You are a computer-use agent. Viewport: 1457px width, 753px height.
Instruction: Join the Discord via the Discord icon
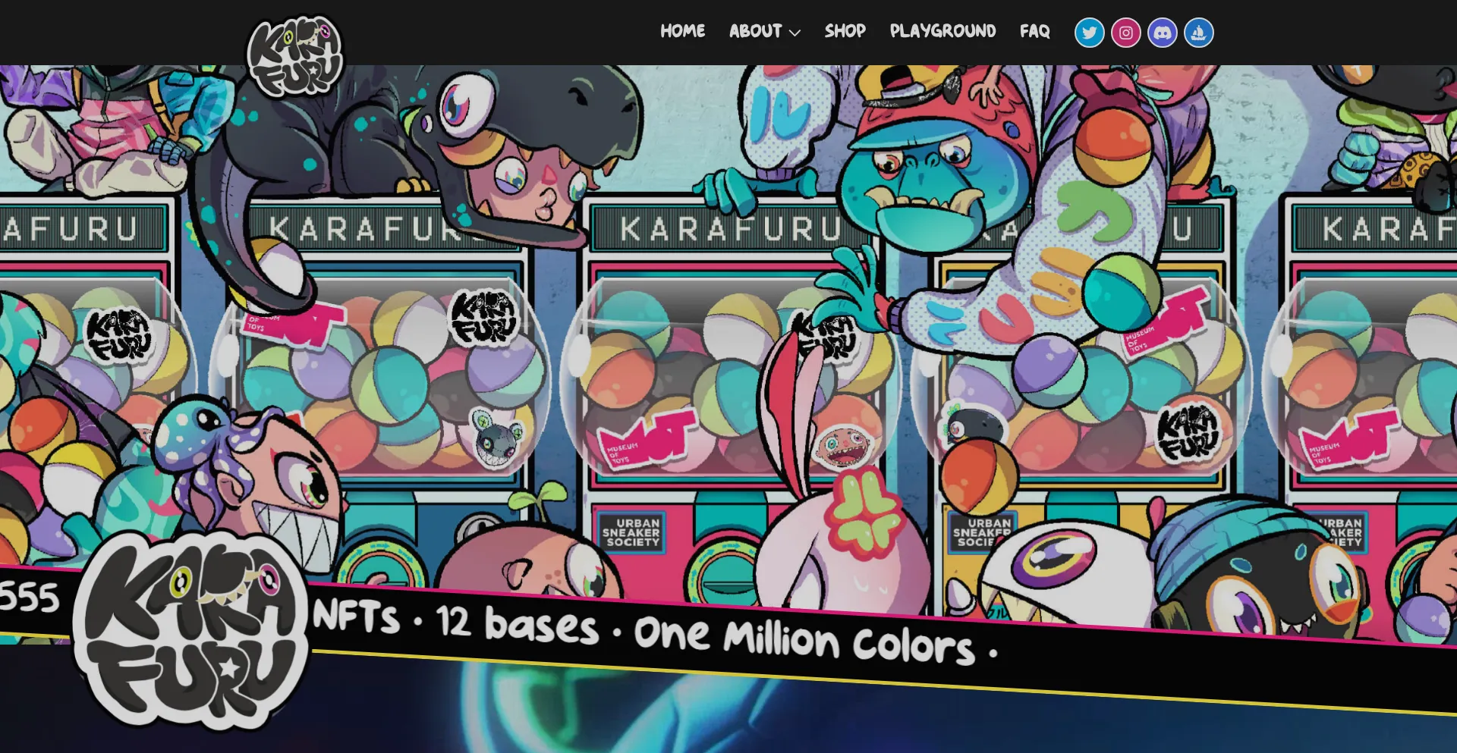click(1162, 32)
